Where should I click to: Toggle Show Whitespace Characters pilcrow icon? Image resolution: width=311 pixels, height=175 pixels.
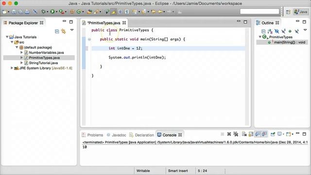click(127, 12)
